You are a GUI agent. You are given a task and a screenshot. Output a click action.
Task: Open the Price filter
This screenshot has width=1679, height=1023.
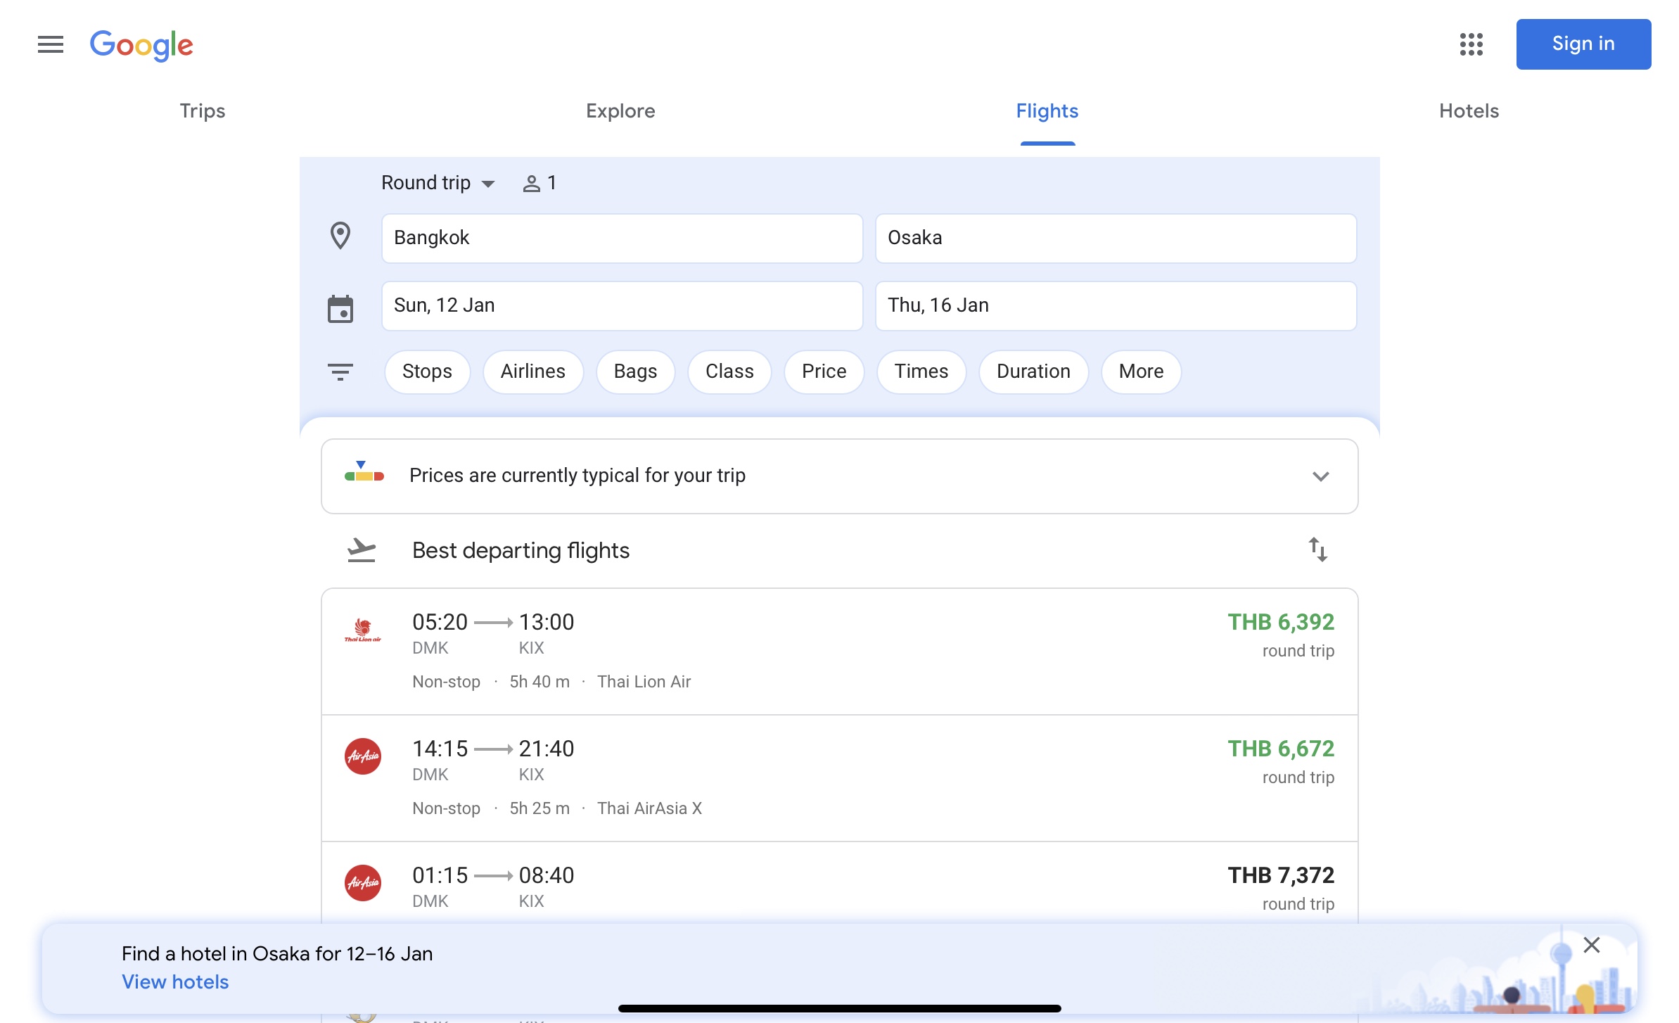coord(824,371)
